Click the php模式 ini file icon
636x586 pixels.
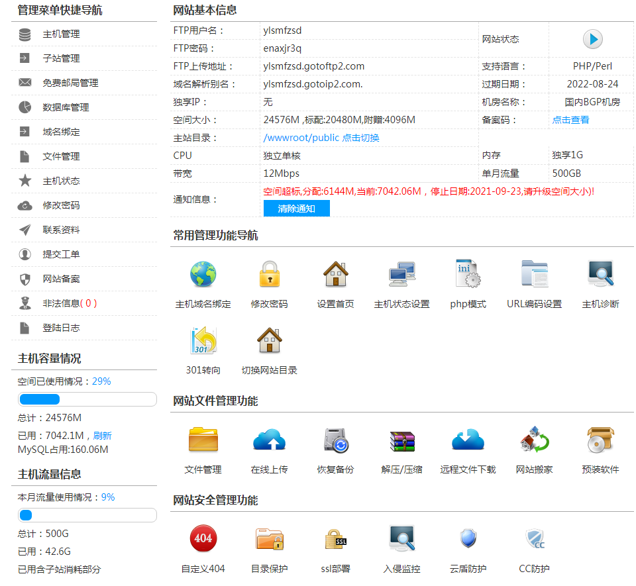468,274
